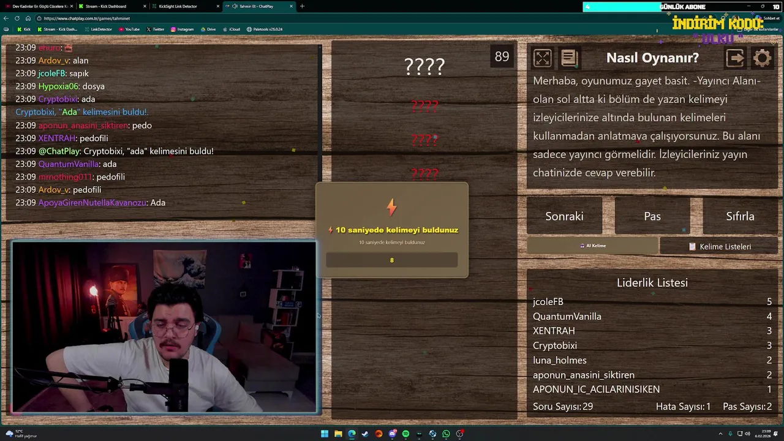The height and width of the screenshot is (441, 784).
Task: Select the AI Kelime option
Action: [592, 246]
